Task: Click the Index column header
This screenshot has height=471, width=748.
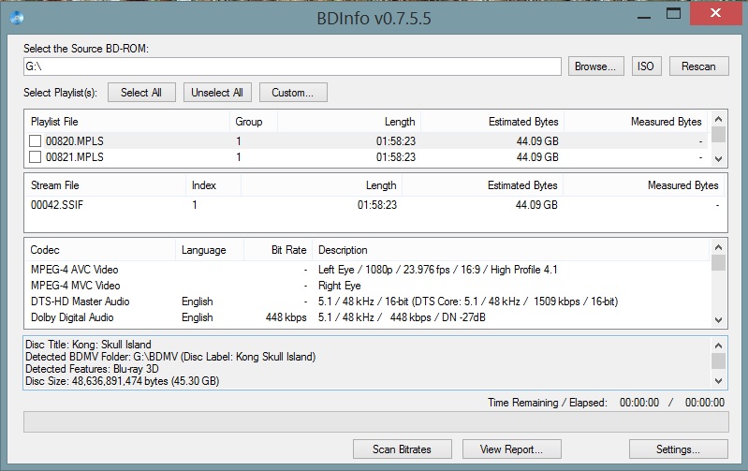Action: [x=213, y=185]
